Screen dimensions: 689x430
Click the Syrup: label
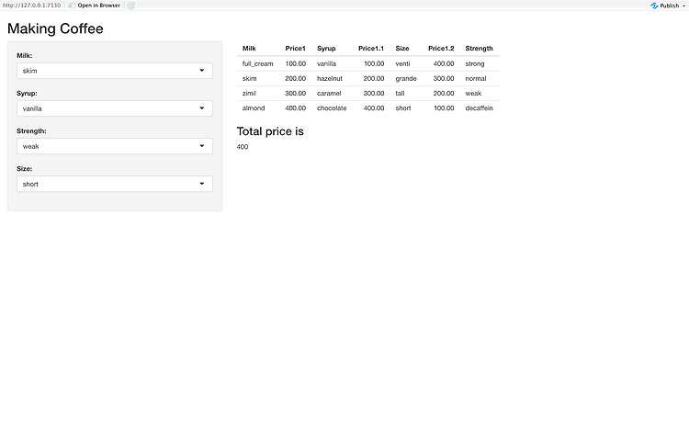[27, 93]
